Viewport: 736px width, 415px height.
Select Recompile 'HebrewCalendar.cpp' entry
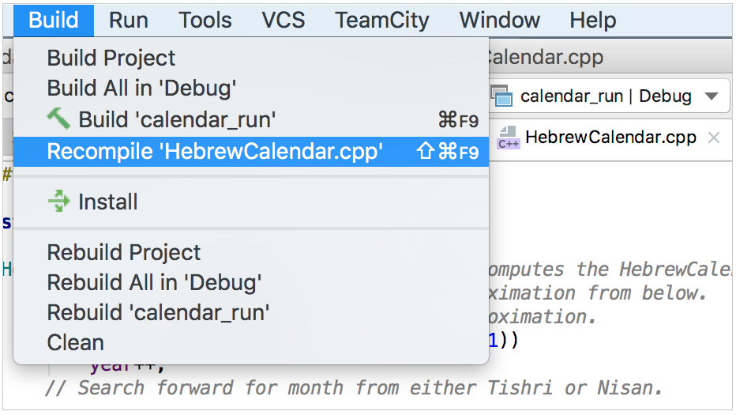[215, 152]
